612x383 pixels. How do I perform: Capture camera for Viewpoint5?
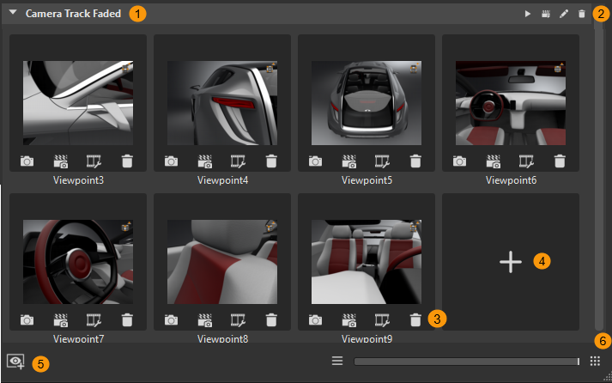coord(315,161)
